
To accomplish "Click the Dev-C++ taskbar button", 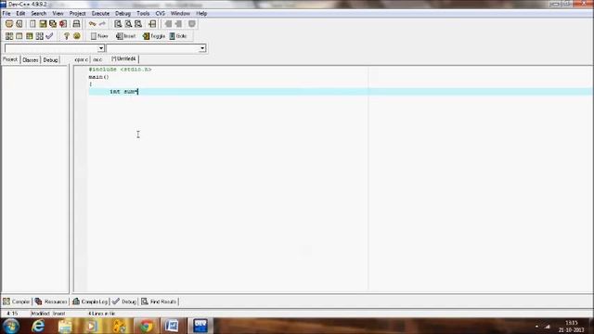I will [x=200, y=326].
